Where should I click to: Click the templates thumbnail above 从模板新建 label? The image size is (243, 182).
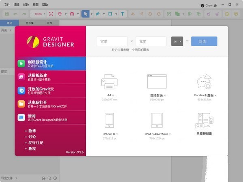click(x=204, y=121)
